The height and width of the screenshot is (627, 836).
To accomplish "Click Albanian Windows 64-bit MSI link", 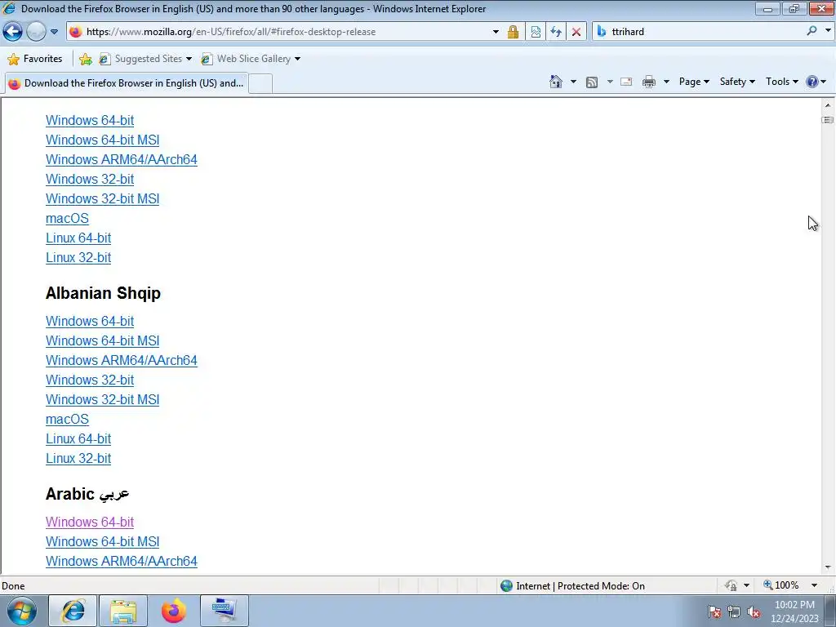I will (102, 340).
